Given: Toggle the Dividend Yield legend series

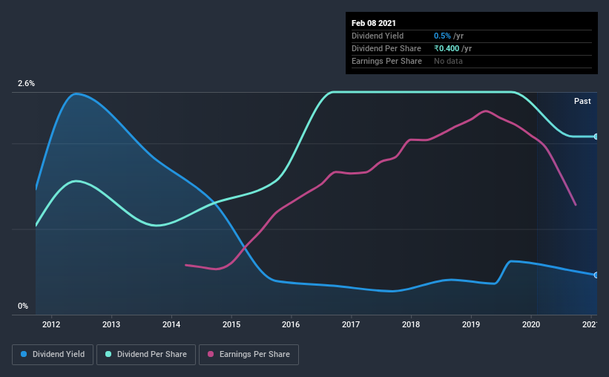Looking at the screenshot, I should [x=53, y=355].
